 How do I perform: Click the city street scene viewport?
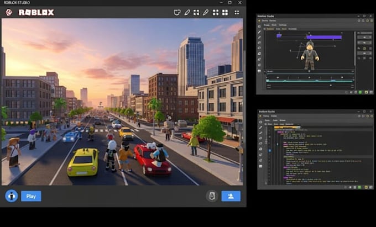coord(122,102)
